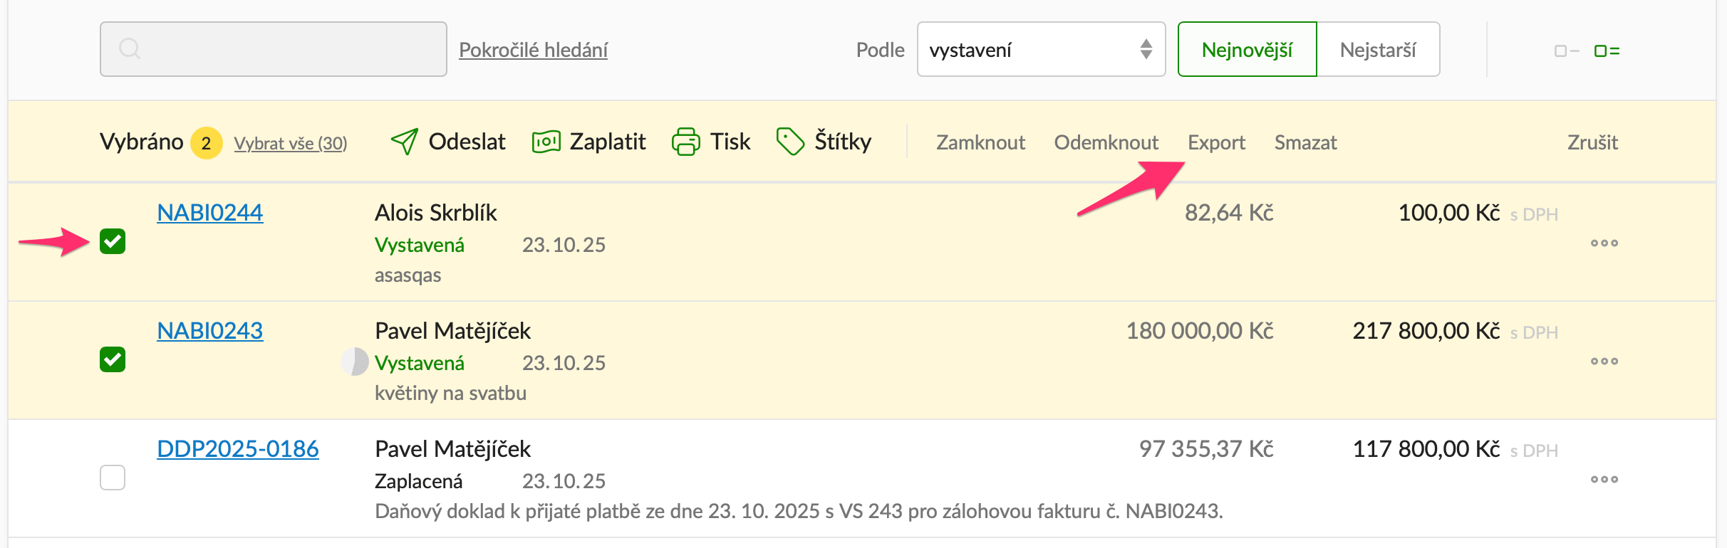Uncheck the NABI0243 invoice checkbox
This screenshot has width=1727, height=548.
click(112, 361)
